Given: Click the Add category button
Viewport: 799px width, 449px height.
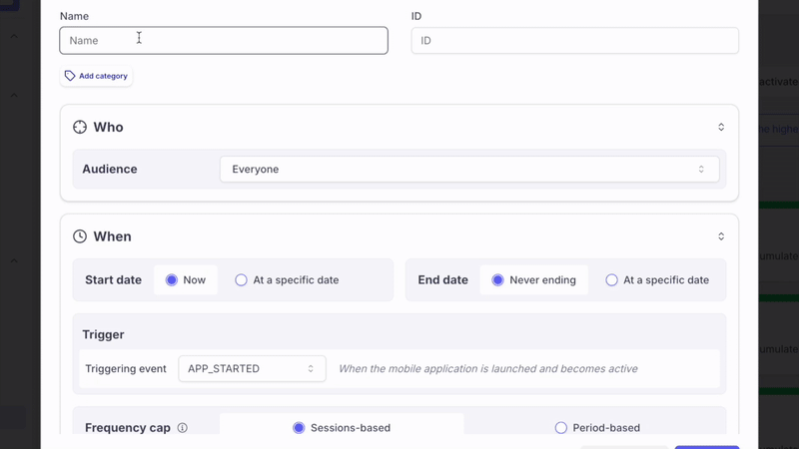Looking at the screenshot, I should coord(97,76).
